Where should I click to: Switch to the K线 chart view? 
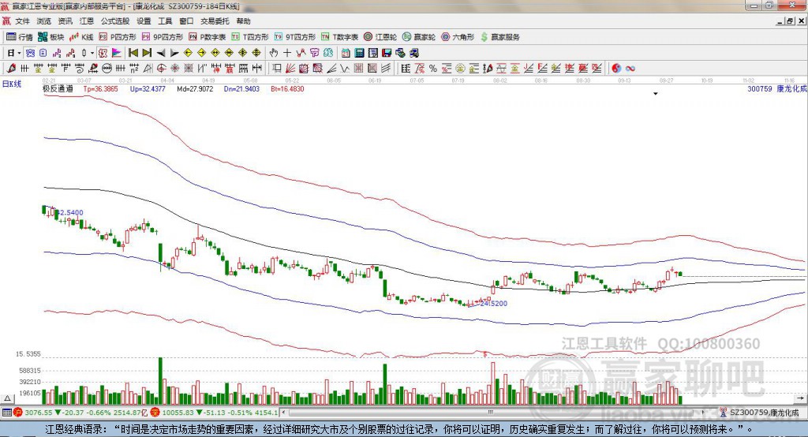click(81, 37)
